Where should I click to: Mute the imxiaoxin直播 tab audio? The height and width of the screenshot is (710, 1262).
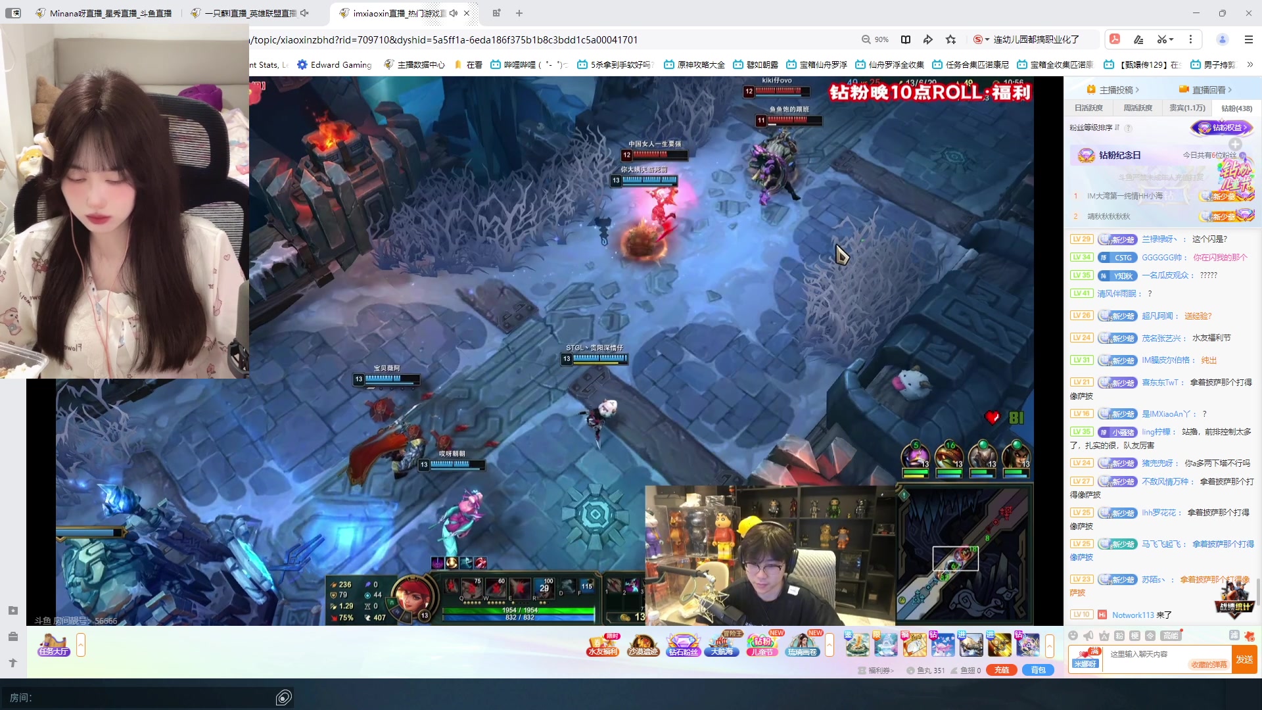(454, 13)
